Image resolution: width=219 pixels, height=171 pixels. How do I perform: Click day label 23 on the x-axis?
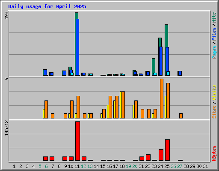pyautogui.click(x=154, y=166)
